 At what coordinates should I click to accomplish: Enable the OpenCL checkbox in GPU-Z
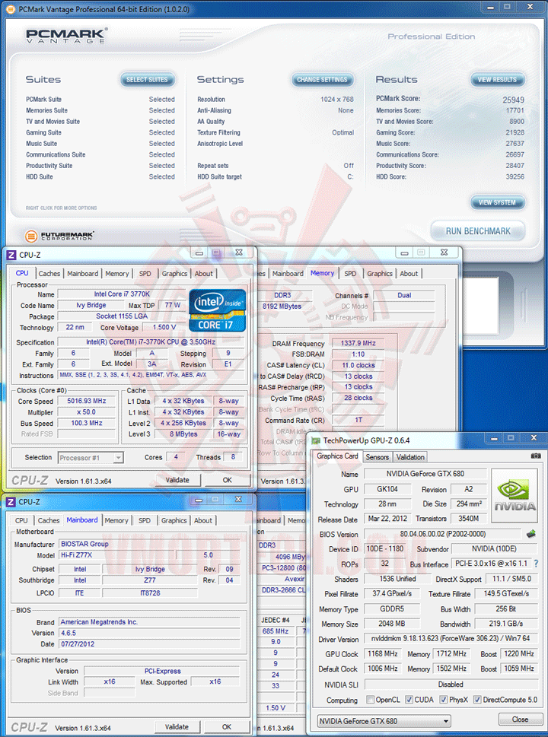(370, 700)
